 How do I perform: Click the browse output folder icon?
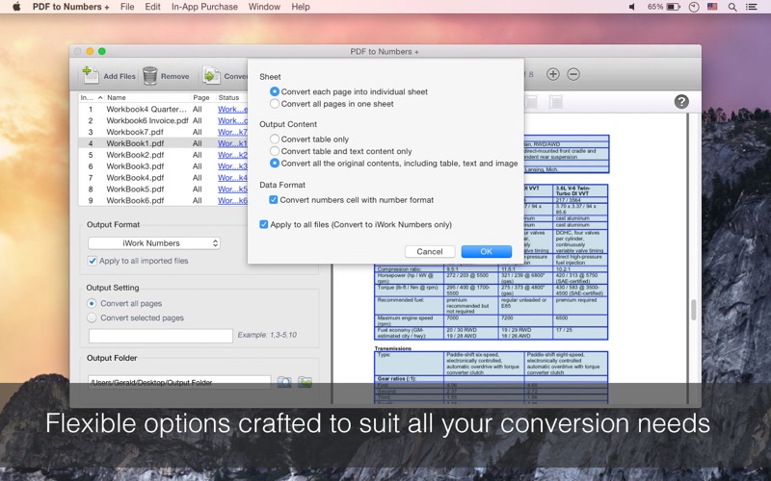click(x=284, y=382)
